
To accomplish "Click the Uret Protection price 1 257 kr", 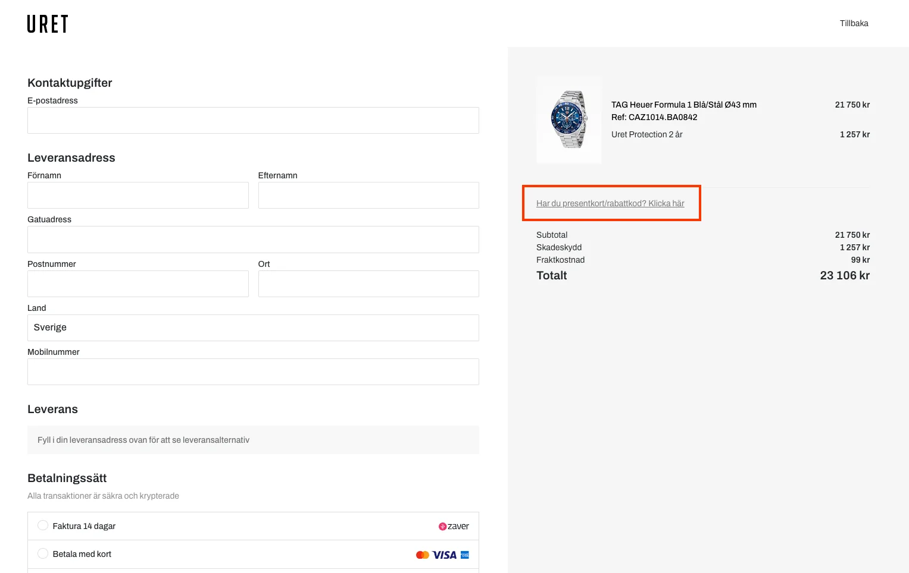I will [x=855, y=134].
